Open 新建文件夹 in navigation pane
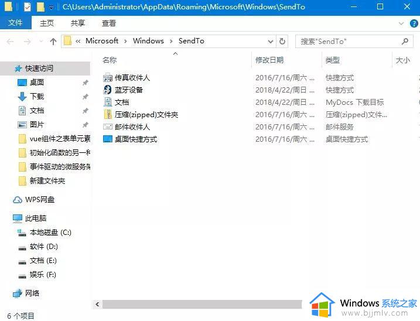This screenshot has width=420, height=321. pyautogui.click(x=47, y=181)
